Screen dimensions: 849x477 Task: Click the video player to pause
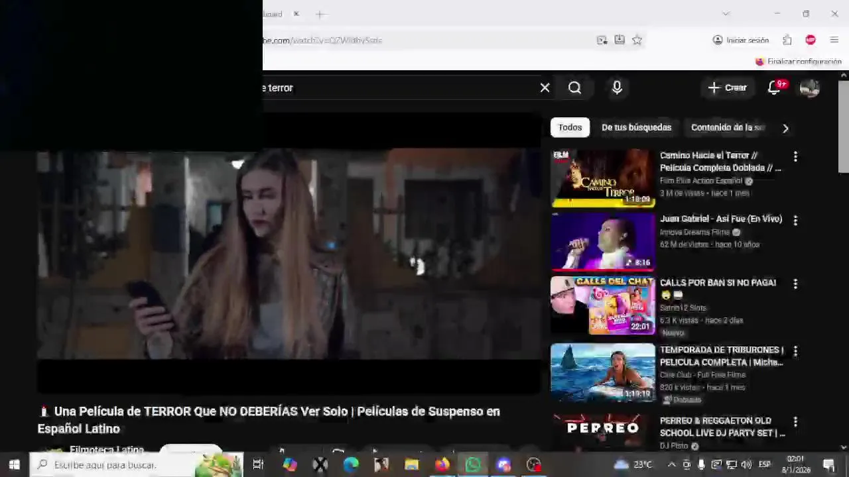point(289,255)
